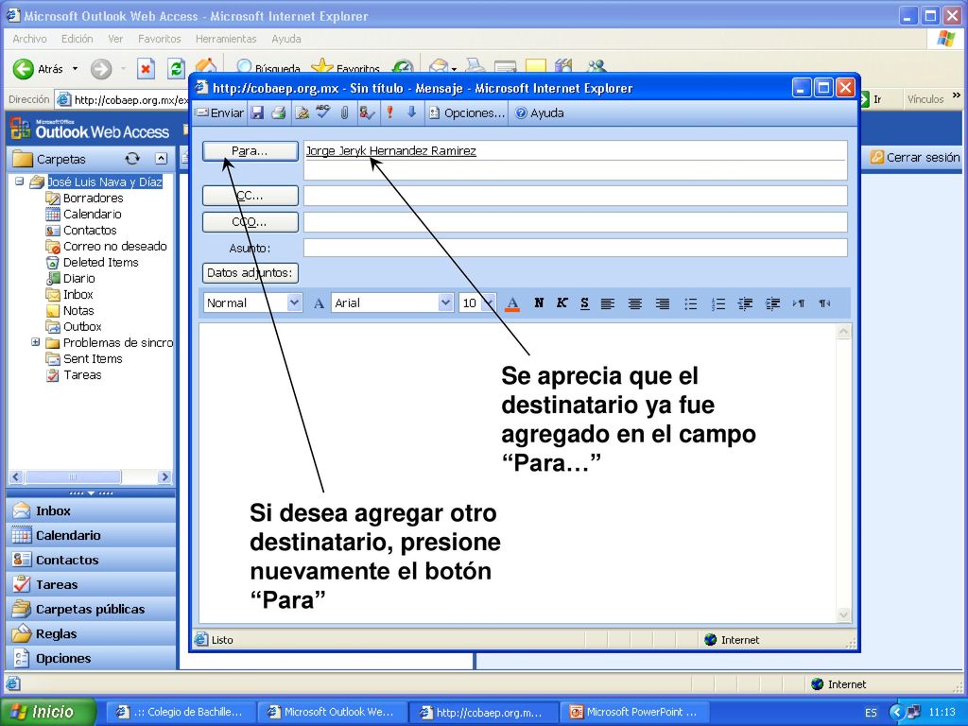Click the CC... button

[250, 196]
